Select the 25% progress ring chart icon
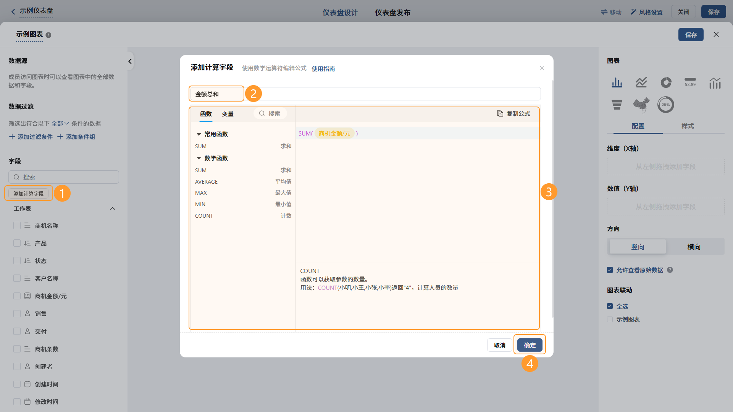Screen dimensions: 733x412 (x=666, y=105)
